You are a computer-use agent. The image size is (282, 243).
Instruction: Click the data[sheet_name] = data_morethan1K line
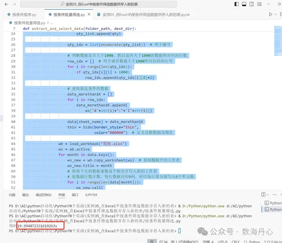(x=105, y=122)
